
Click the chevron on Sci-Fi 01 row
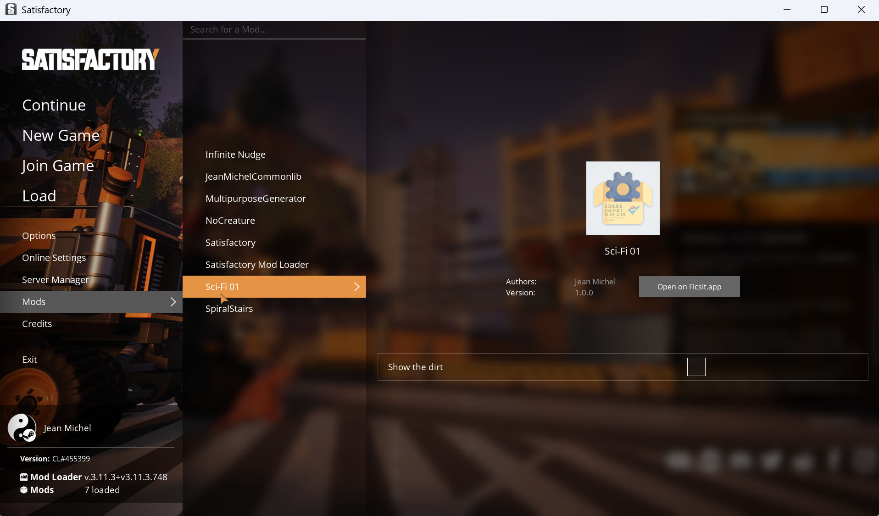357,287
